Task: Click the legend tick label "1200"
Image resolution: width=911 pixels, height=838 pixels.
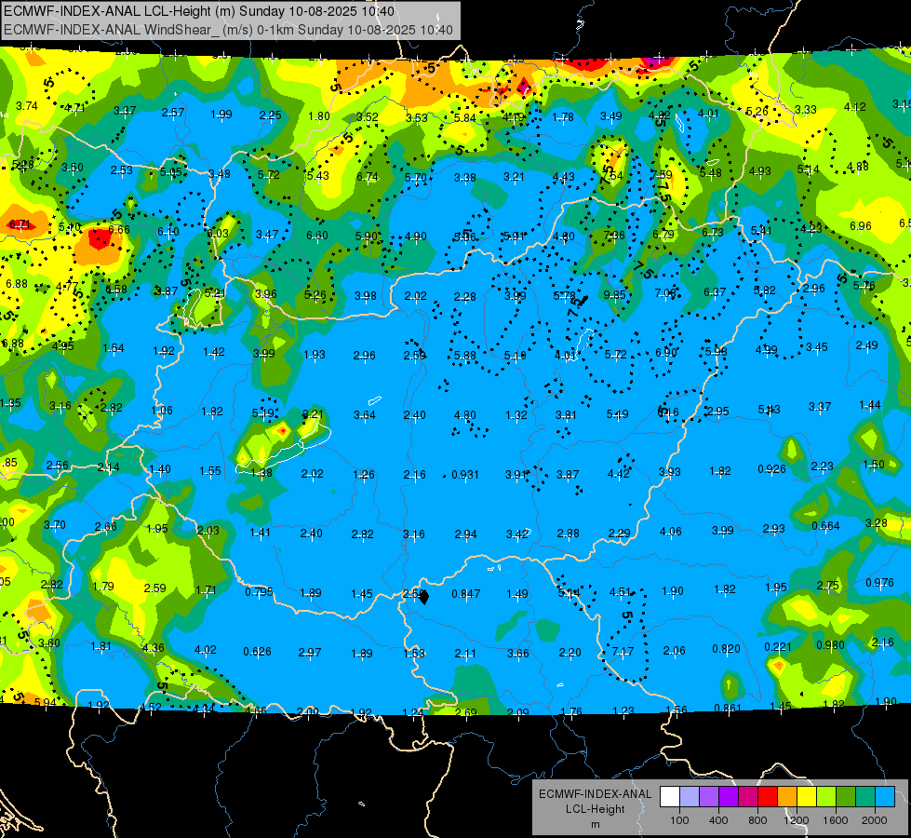Action: click(x=797, y=820)
